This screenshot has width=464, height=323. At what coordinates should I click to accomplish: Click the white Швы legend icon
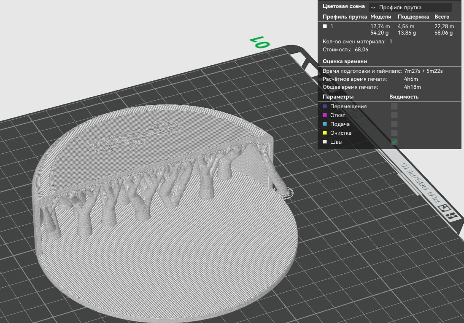[x=325, y=142]
